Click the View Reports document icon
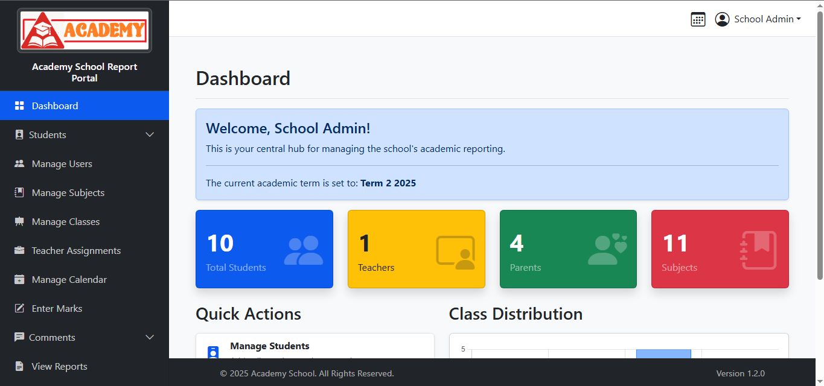 click(19, 366)
